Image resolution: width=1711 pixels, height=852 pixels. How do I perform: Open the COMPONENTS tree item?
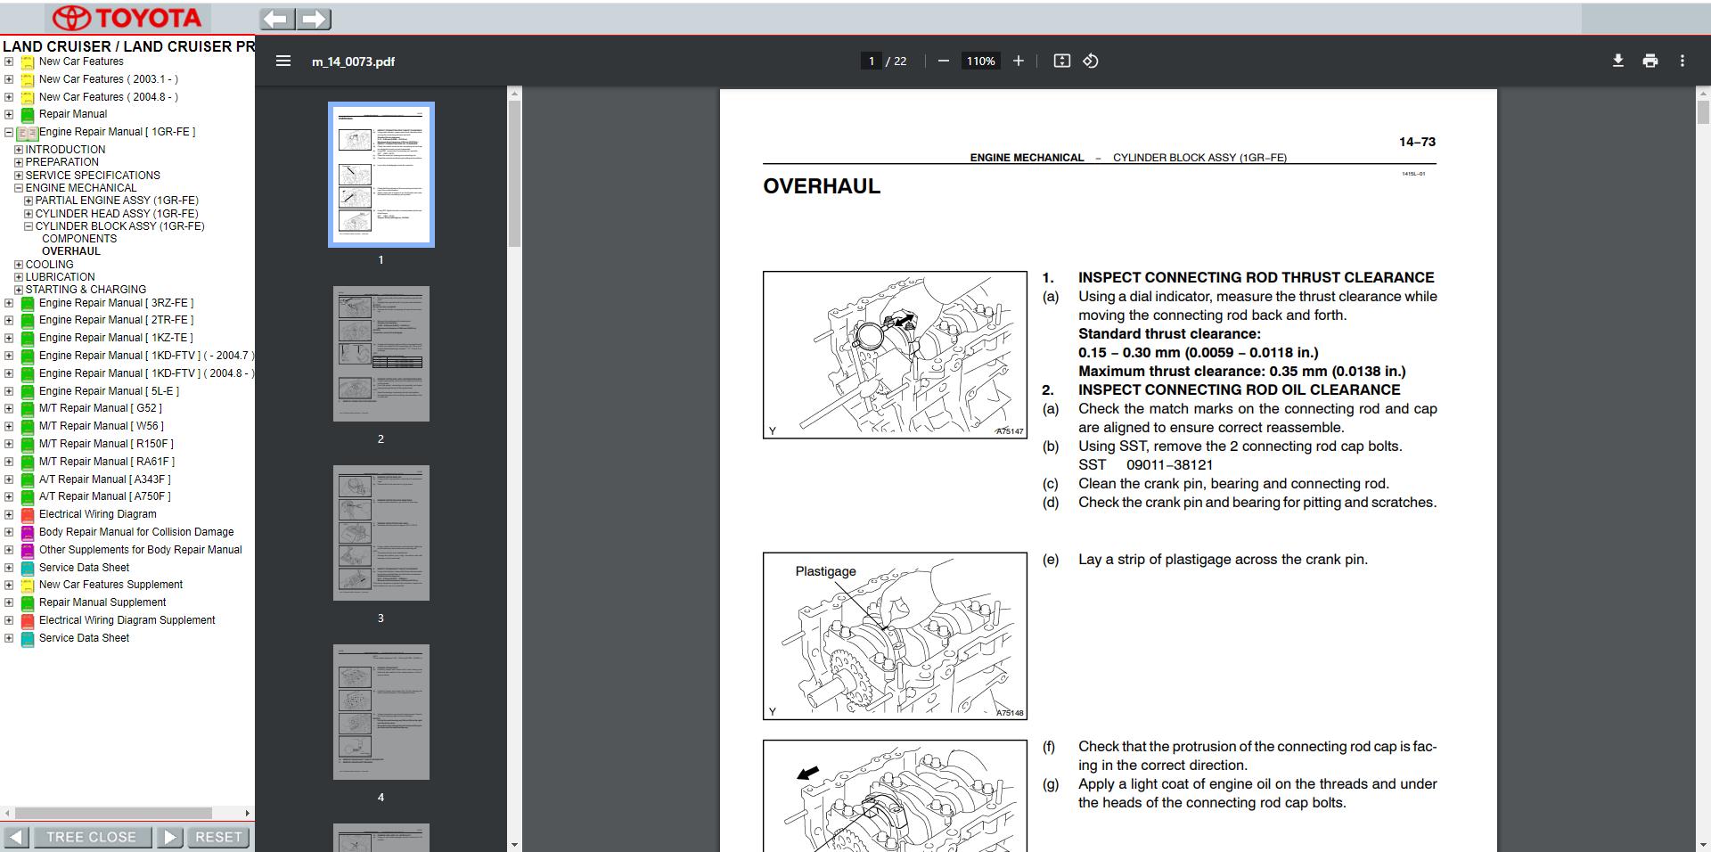79,239
